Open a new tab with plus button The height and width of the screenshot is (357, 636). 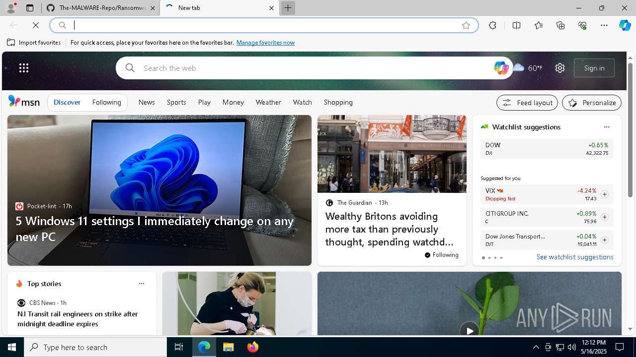pos(288,8)
